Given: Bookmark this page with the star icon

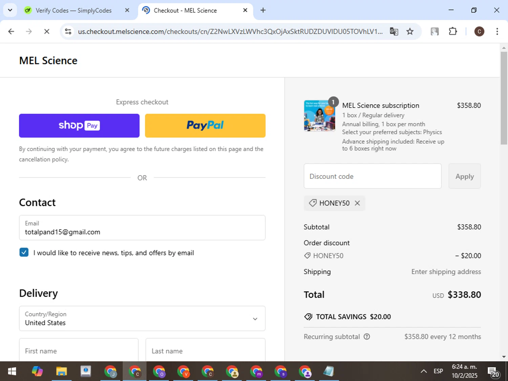Looking at the screenshot, I should (410, 31).
